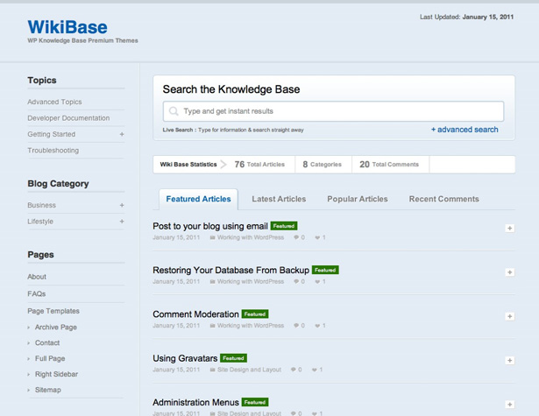Switch to the Latest Articles tab
This screenshot has width=539, height=416.
[279, 199]
